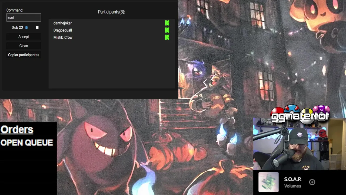Screen dimensions: 346x195
Task: Click the ggnatertot logo
Action: (300, 115)
